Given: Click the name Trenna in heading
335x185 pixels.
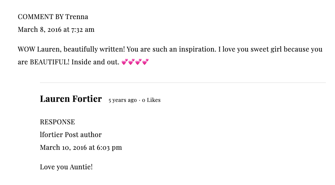Looking at the screenshot, I should coord(77,17).
